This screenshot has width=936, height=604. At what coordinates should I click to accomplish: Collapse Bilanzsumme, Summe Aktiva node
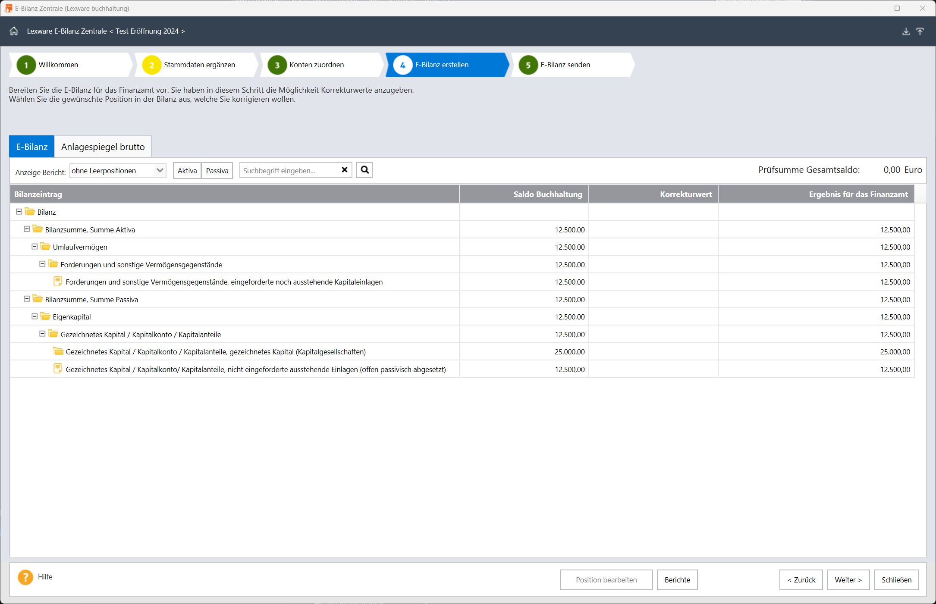tap(27, 229)
